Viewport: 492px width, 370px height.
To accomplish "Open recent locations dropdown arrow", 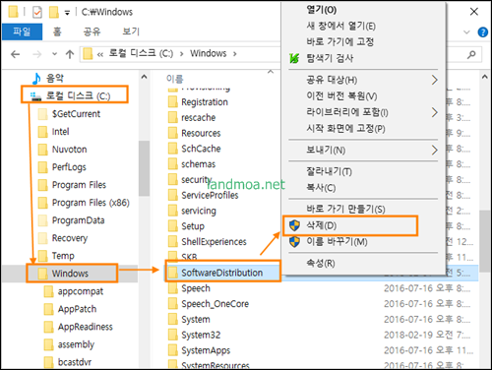I will pyautogui.click(x=54, y=54).
